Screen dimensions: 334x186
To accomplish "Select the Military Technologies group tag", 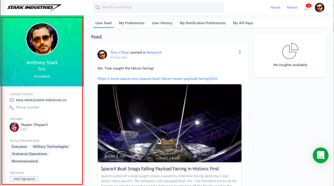I will coord(51,147).
